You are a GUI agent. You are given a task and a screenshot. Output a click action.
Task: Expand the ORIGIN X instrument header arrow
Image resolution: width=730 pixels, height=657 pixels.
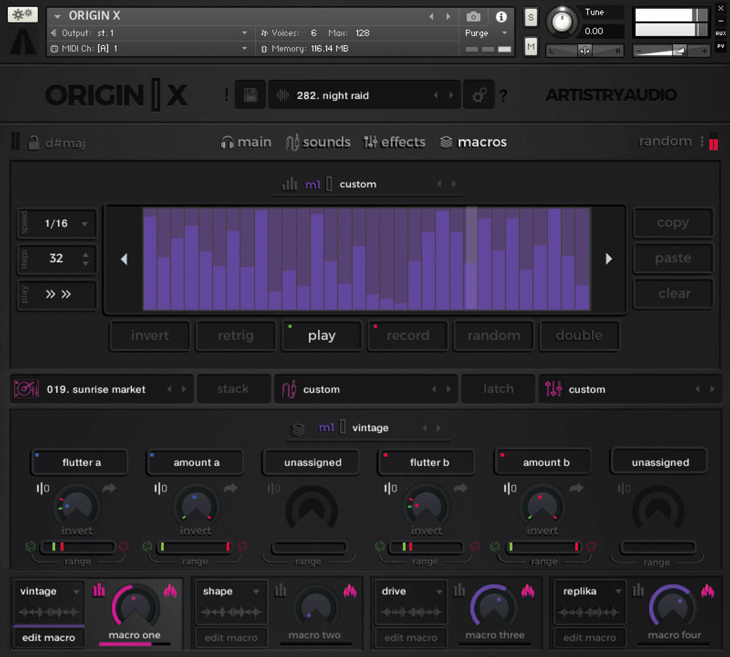click(57, 16)
